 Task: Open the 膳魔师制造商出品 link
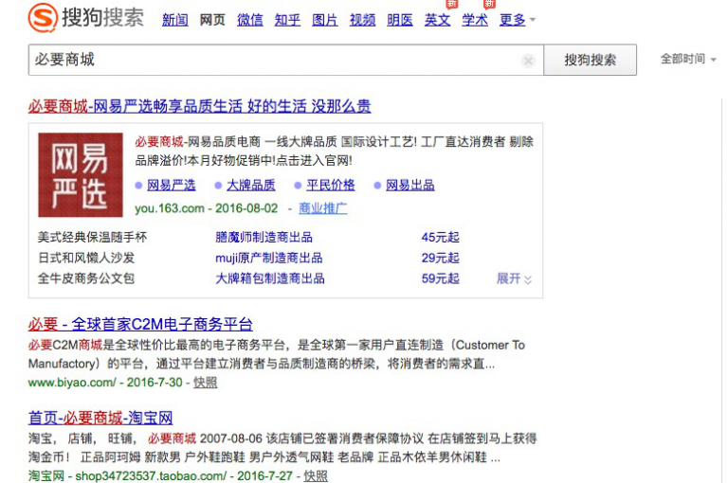264,238
